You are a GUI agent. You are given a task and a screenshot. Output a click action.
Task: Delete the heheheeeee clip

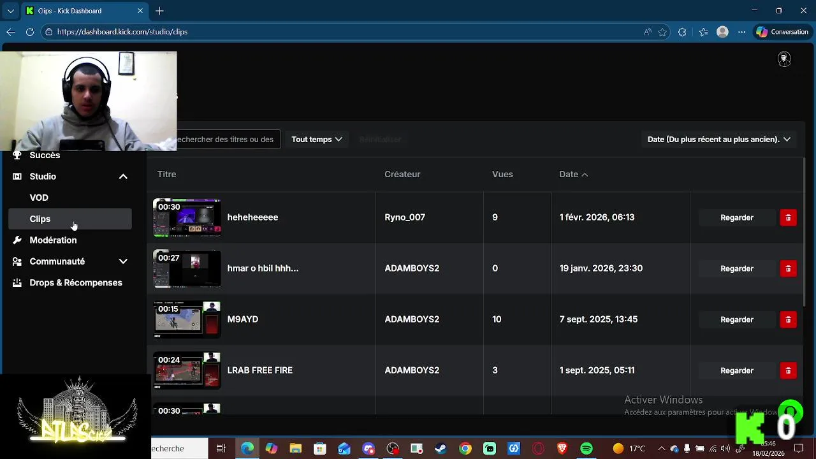click(788, 217)
